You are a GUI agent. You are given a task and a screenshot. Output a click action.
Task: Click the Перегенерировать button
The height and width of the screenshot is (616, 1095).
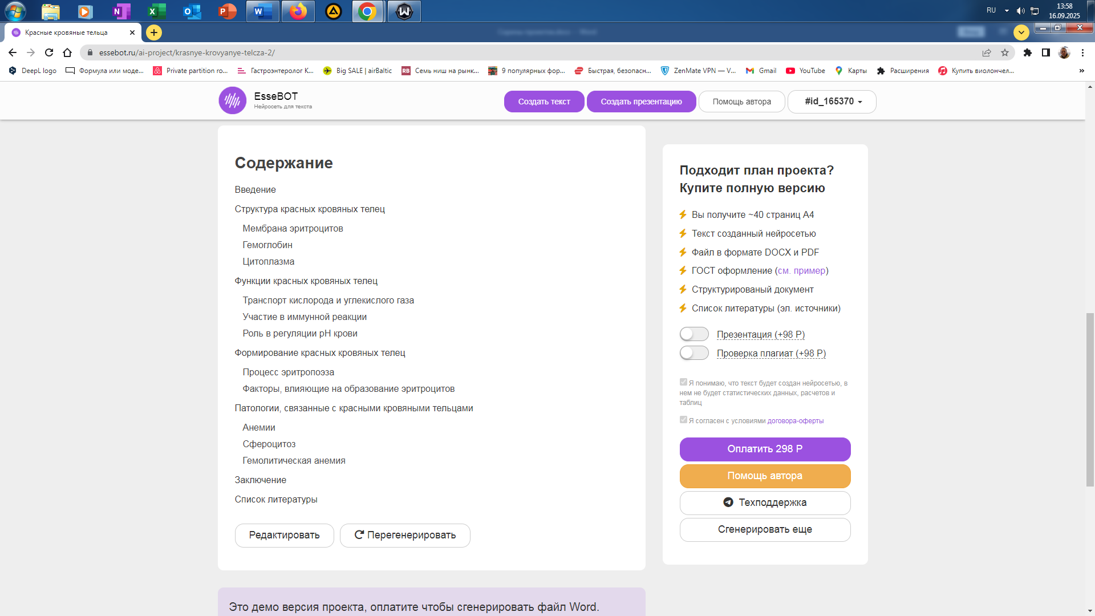click(405, 535)
